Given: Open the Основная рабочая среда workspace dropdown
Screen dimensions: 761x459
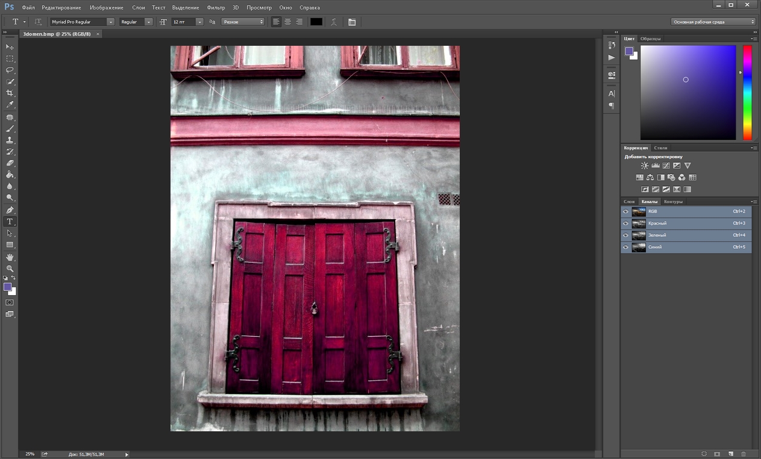Looking at the screenshot, I should [x=713, y=22].
